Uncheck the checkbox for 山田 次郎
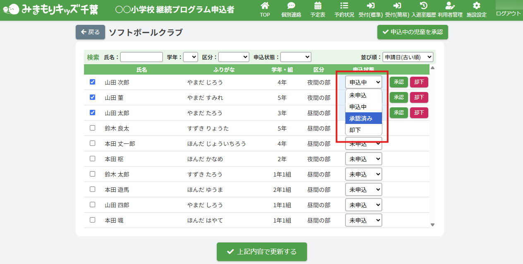 pos(93,82)
